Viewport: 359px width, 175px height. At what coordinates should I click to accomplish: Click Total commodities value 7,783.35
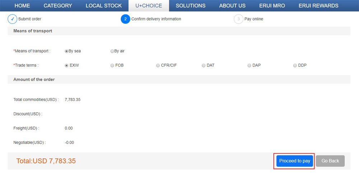[73, 100]
